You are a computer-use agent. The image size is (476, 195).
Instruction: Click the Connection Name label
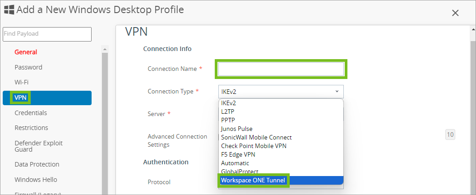(x=172, y=69)
